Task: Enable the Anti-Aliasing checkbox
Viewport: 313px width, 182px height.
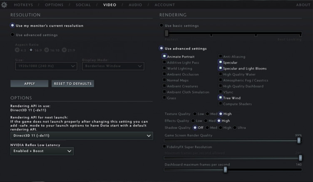Action: (221, 57)
